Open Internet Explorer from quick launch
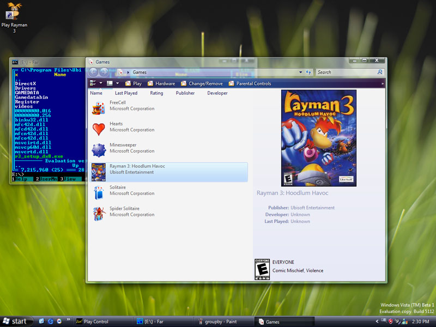Image resolution: width=436 pixels, height=327 pixels. tap(51, 321)
